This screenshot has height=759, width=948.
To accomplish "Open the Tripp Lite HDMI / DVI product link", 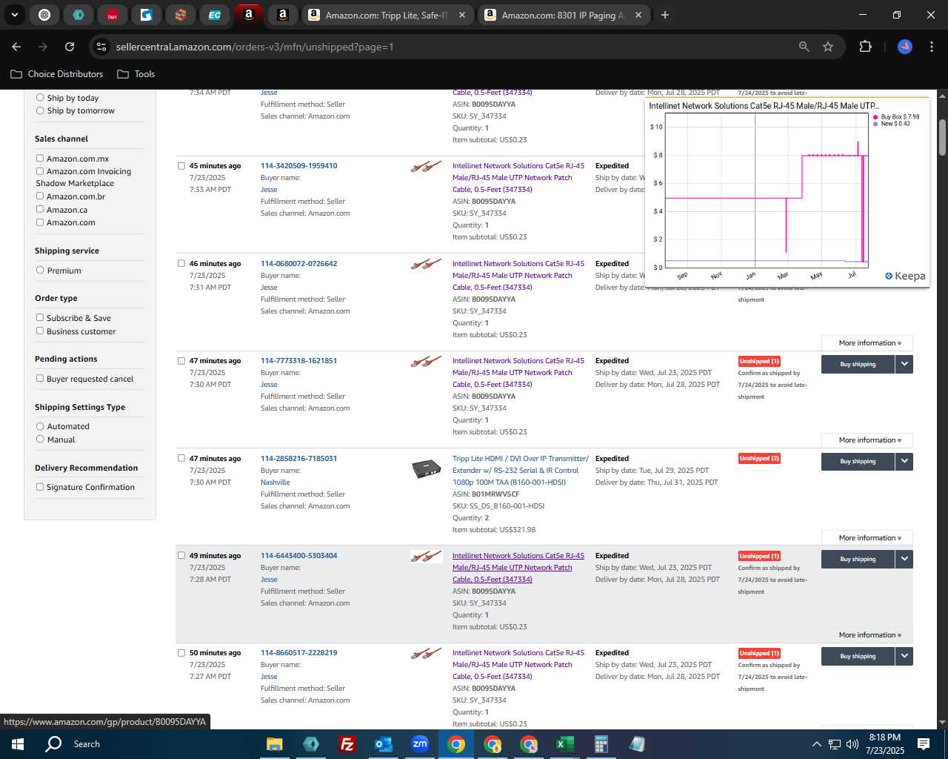I will 521,470.
